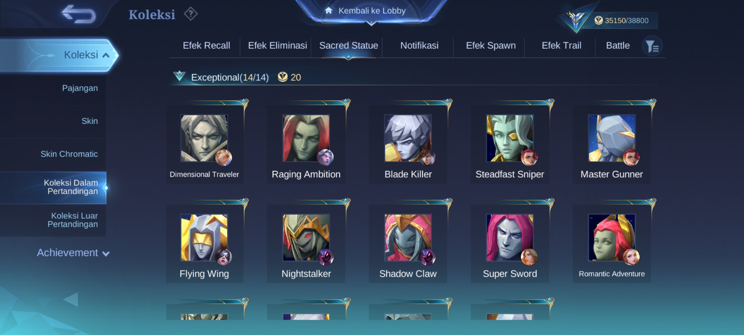Select the Raging Ambition statue
The image size is (744, 335).
[306, 144]
